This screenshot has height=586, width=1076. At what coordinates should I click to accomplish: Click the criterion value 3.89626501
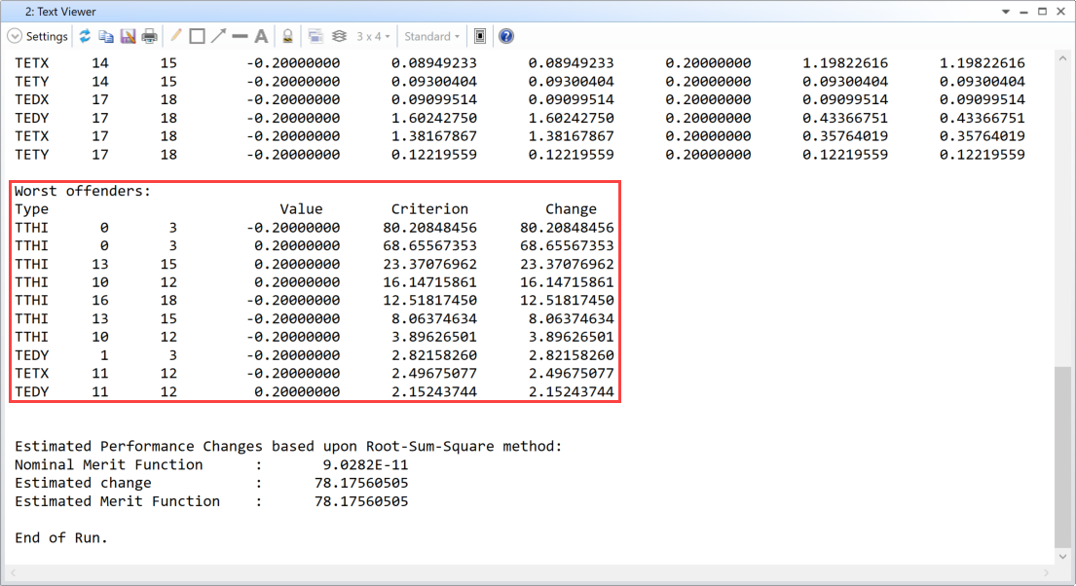point(433,337)
